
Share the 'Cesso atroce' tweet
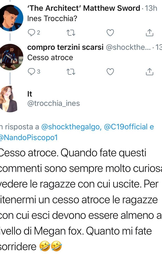(x=149, y=72)
